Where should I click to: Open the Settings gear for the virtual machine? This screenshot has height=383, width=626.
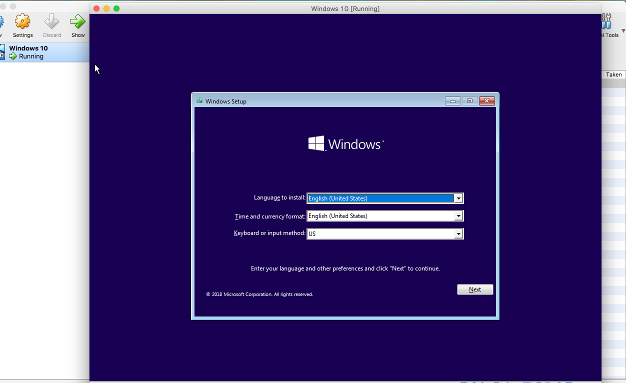point(22,22)
